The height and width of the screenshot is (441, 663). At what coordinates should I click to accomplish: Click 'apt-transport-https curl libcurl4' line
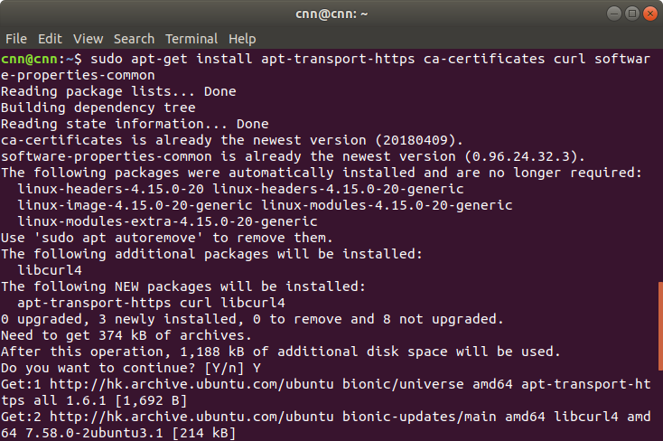[151, 303]
